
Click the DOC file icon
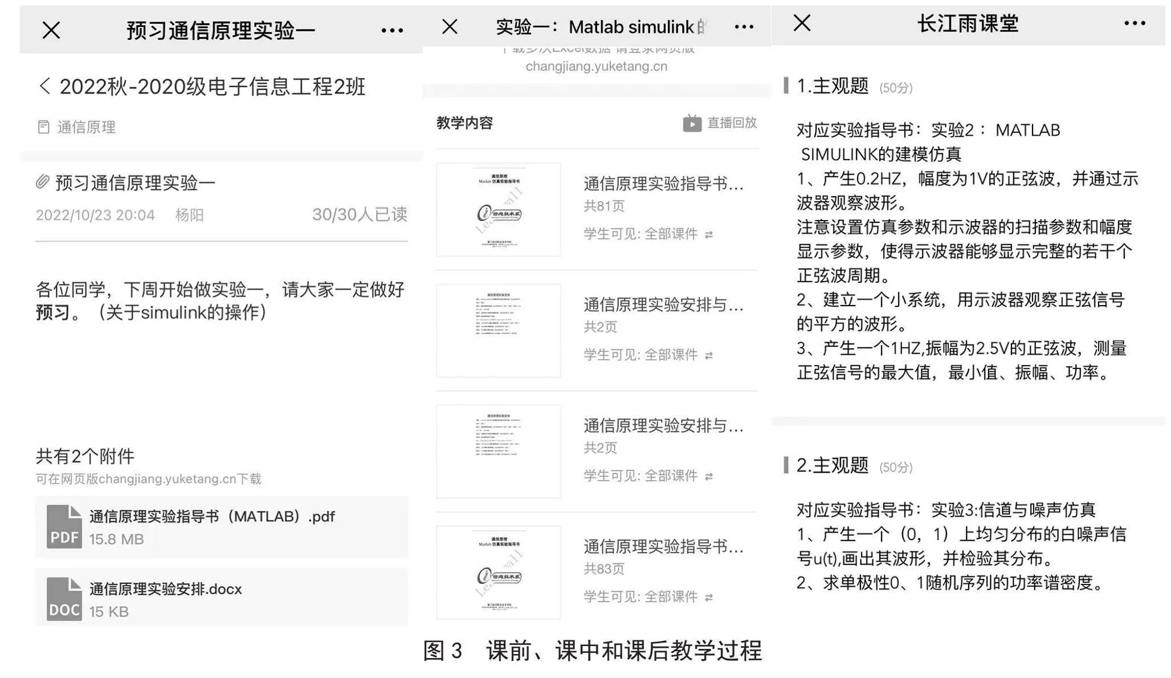click(x=64, y=599)
